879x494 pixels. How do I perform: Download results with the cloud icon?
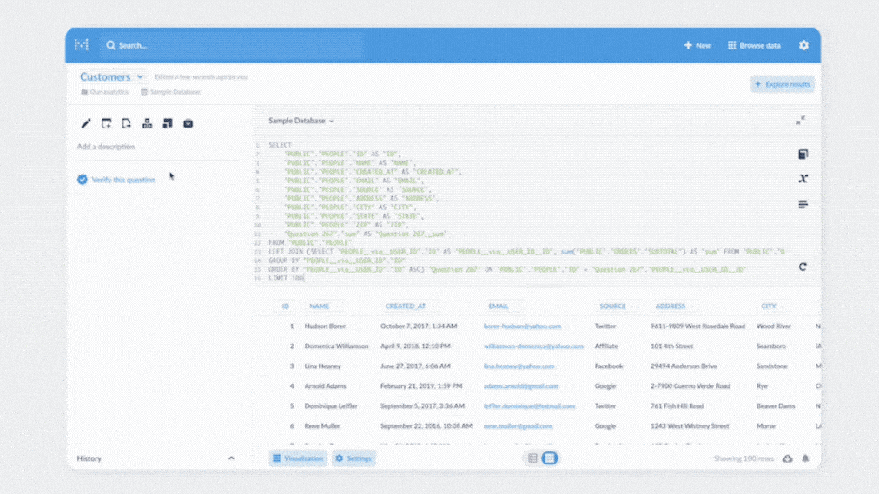click(x=787, y=458)
